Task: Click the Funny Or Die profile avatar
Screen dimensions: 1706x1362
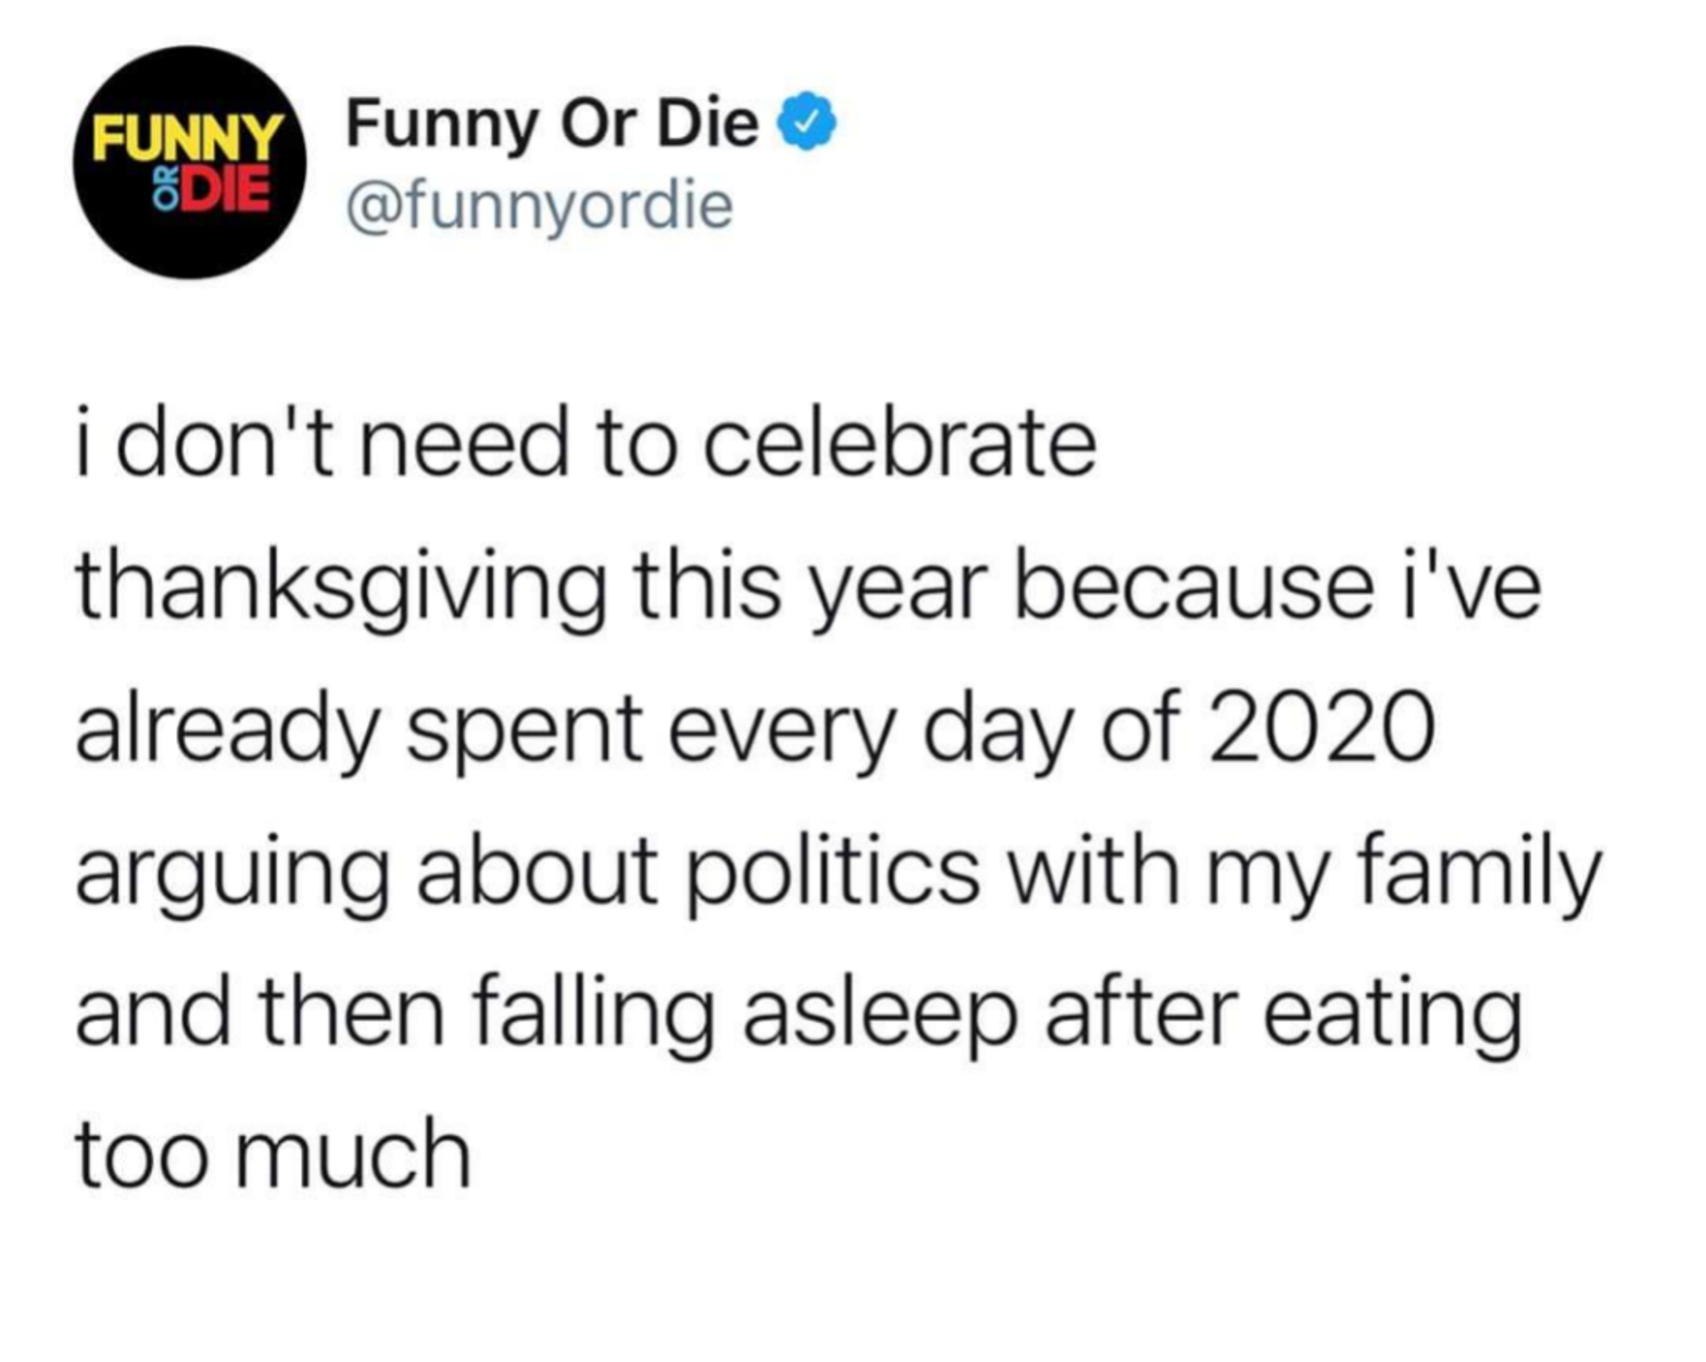Action: click(190, 162)
